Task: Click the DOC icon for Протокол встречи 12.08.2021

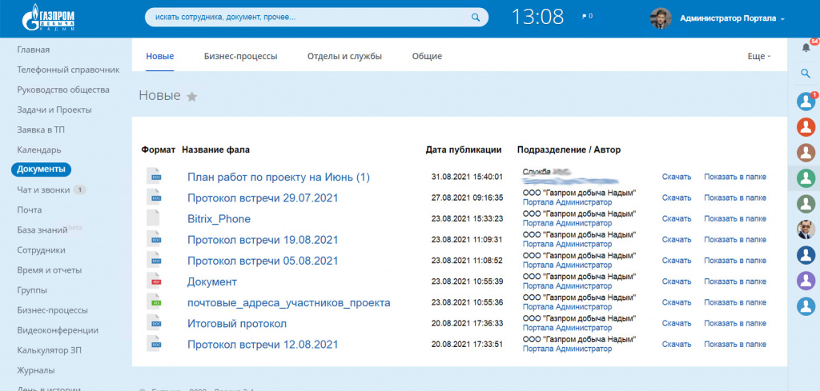Action: pyautogui.click(x=153, y=343)
